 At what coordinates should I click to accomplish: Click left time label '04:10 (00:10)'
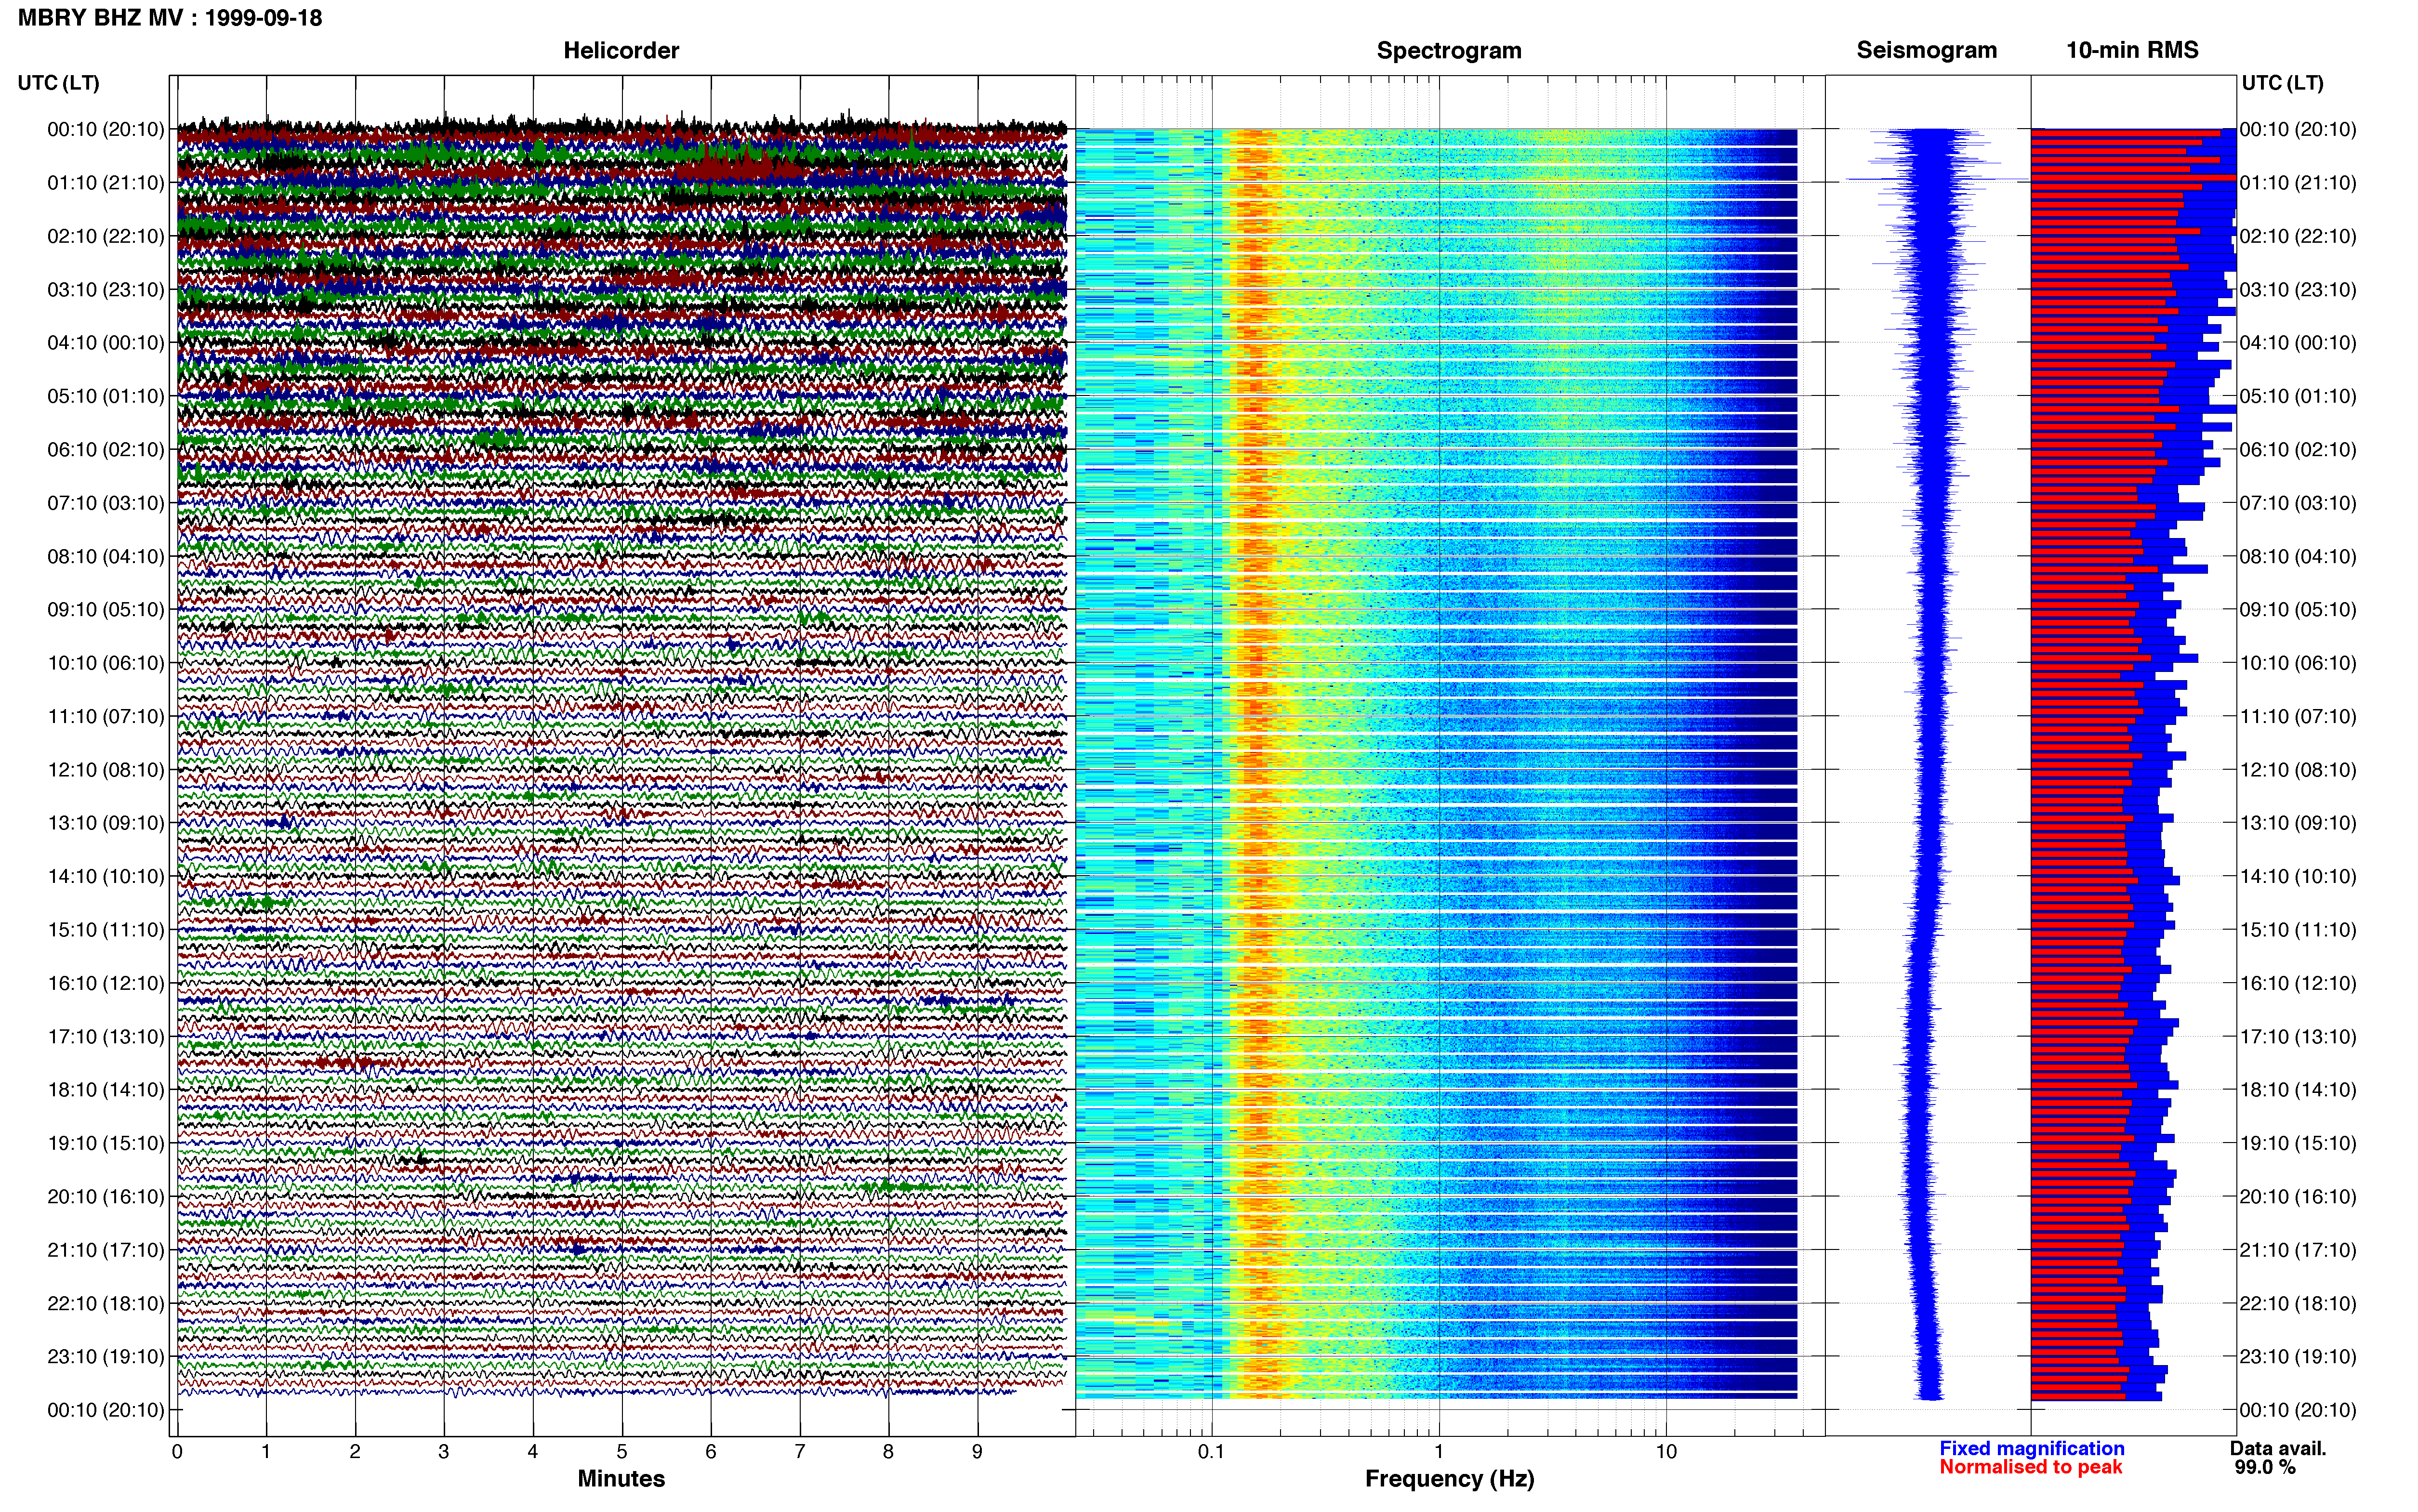106,343
